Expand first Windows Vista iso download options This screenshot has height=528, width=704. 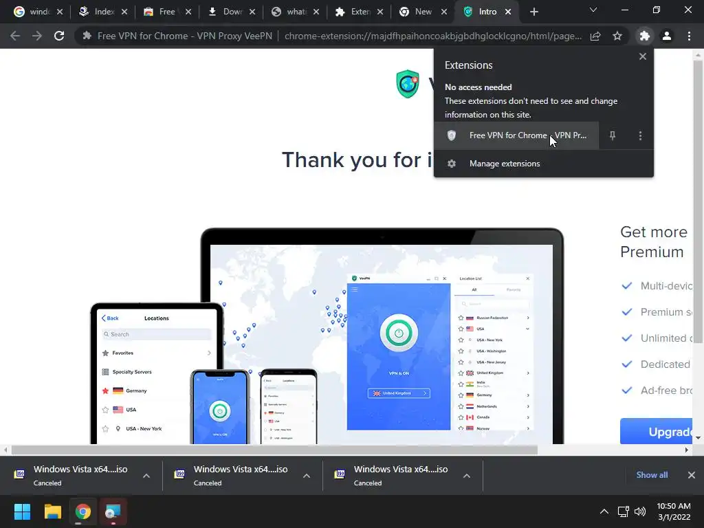tap(146, 476)
